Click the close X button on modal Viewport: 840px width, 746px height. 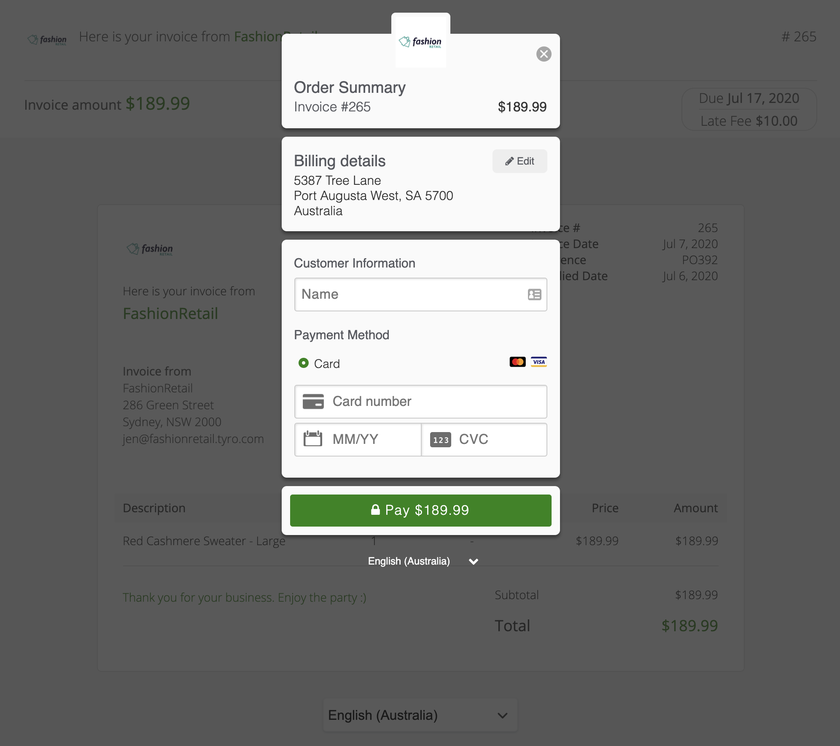click(x=544, y=54)
